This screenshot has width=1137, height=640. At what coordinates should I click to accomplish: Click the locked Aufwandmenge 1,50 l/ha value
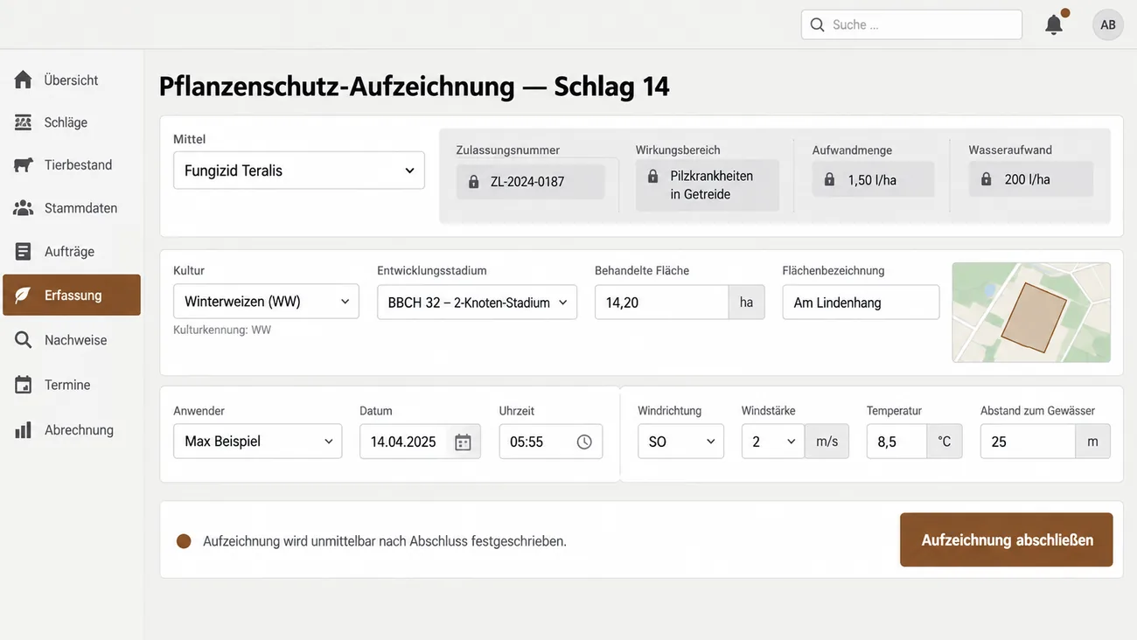pyautogui.click(x=873, y=180)
